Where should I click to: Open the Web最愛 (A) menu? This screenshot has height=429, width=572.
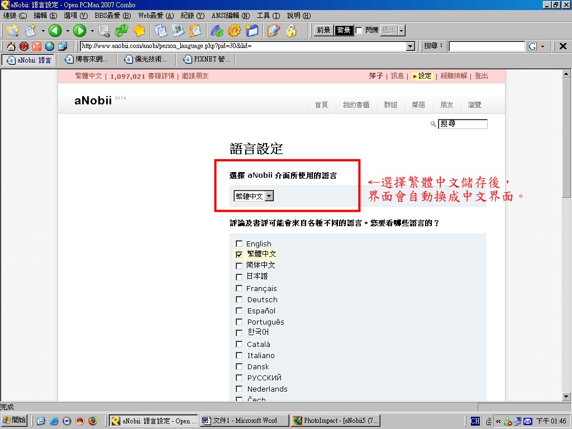point(156,16)
